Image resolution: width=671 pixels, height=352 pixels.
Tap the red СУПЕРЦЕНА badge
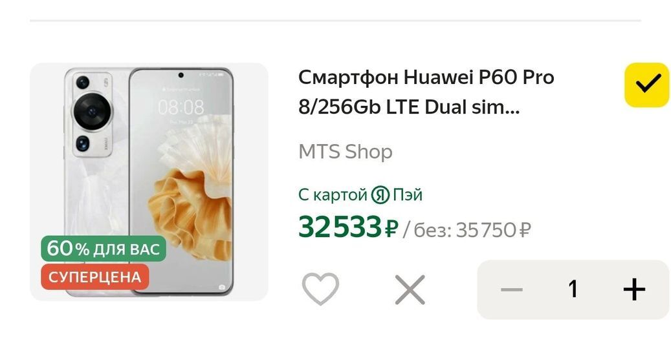[x=95, y=277]
